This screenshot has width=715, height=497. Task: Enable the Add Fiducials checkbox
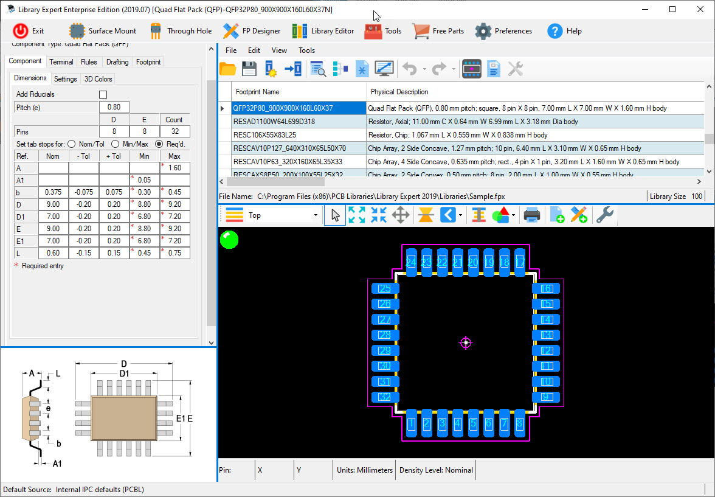103,94
